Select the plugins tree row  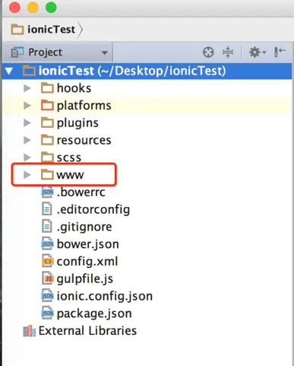(147, 123)
